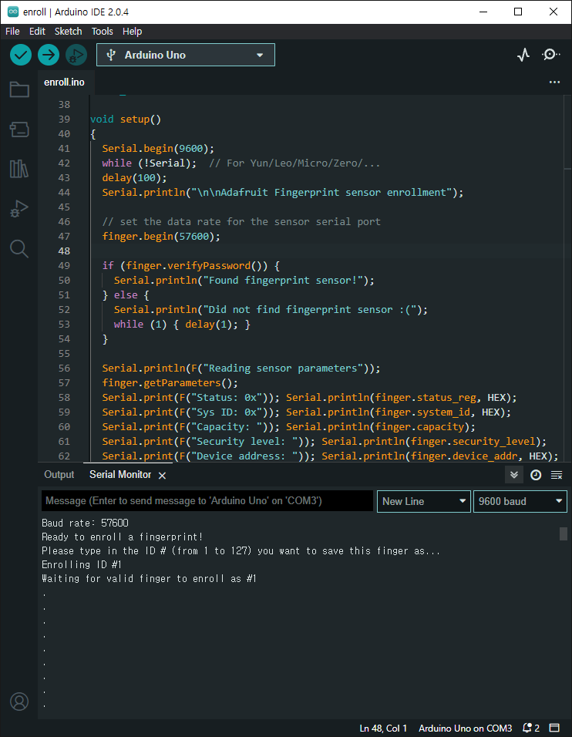Image resolution: width=572 pixels, height=737 pixels.
Task: Open the Sketchbook folder sidebar icon
Action: pyautogui.click(x=19, y=89)
